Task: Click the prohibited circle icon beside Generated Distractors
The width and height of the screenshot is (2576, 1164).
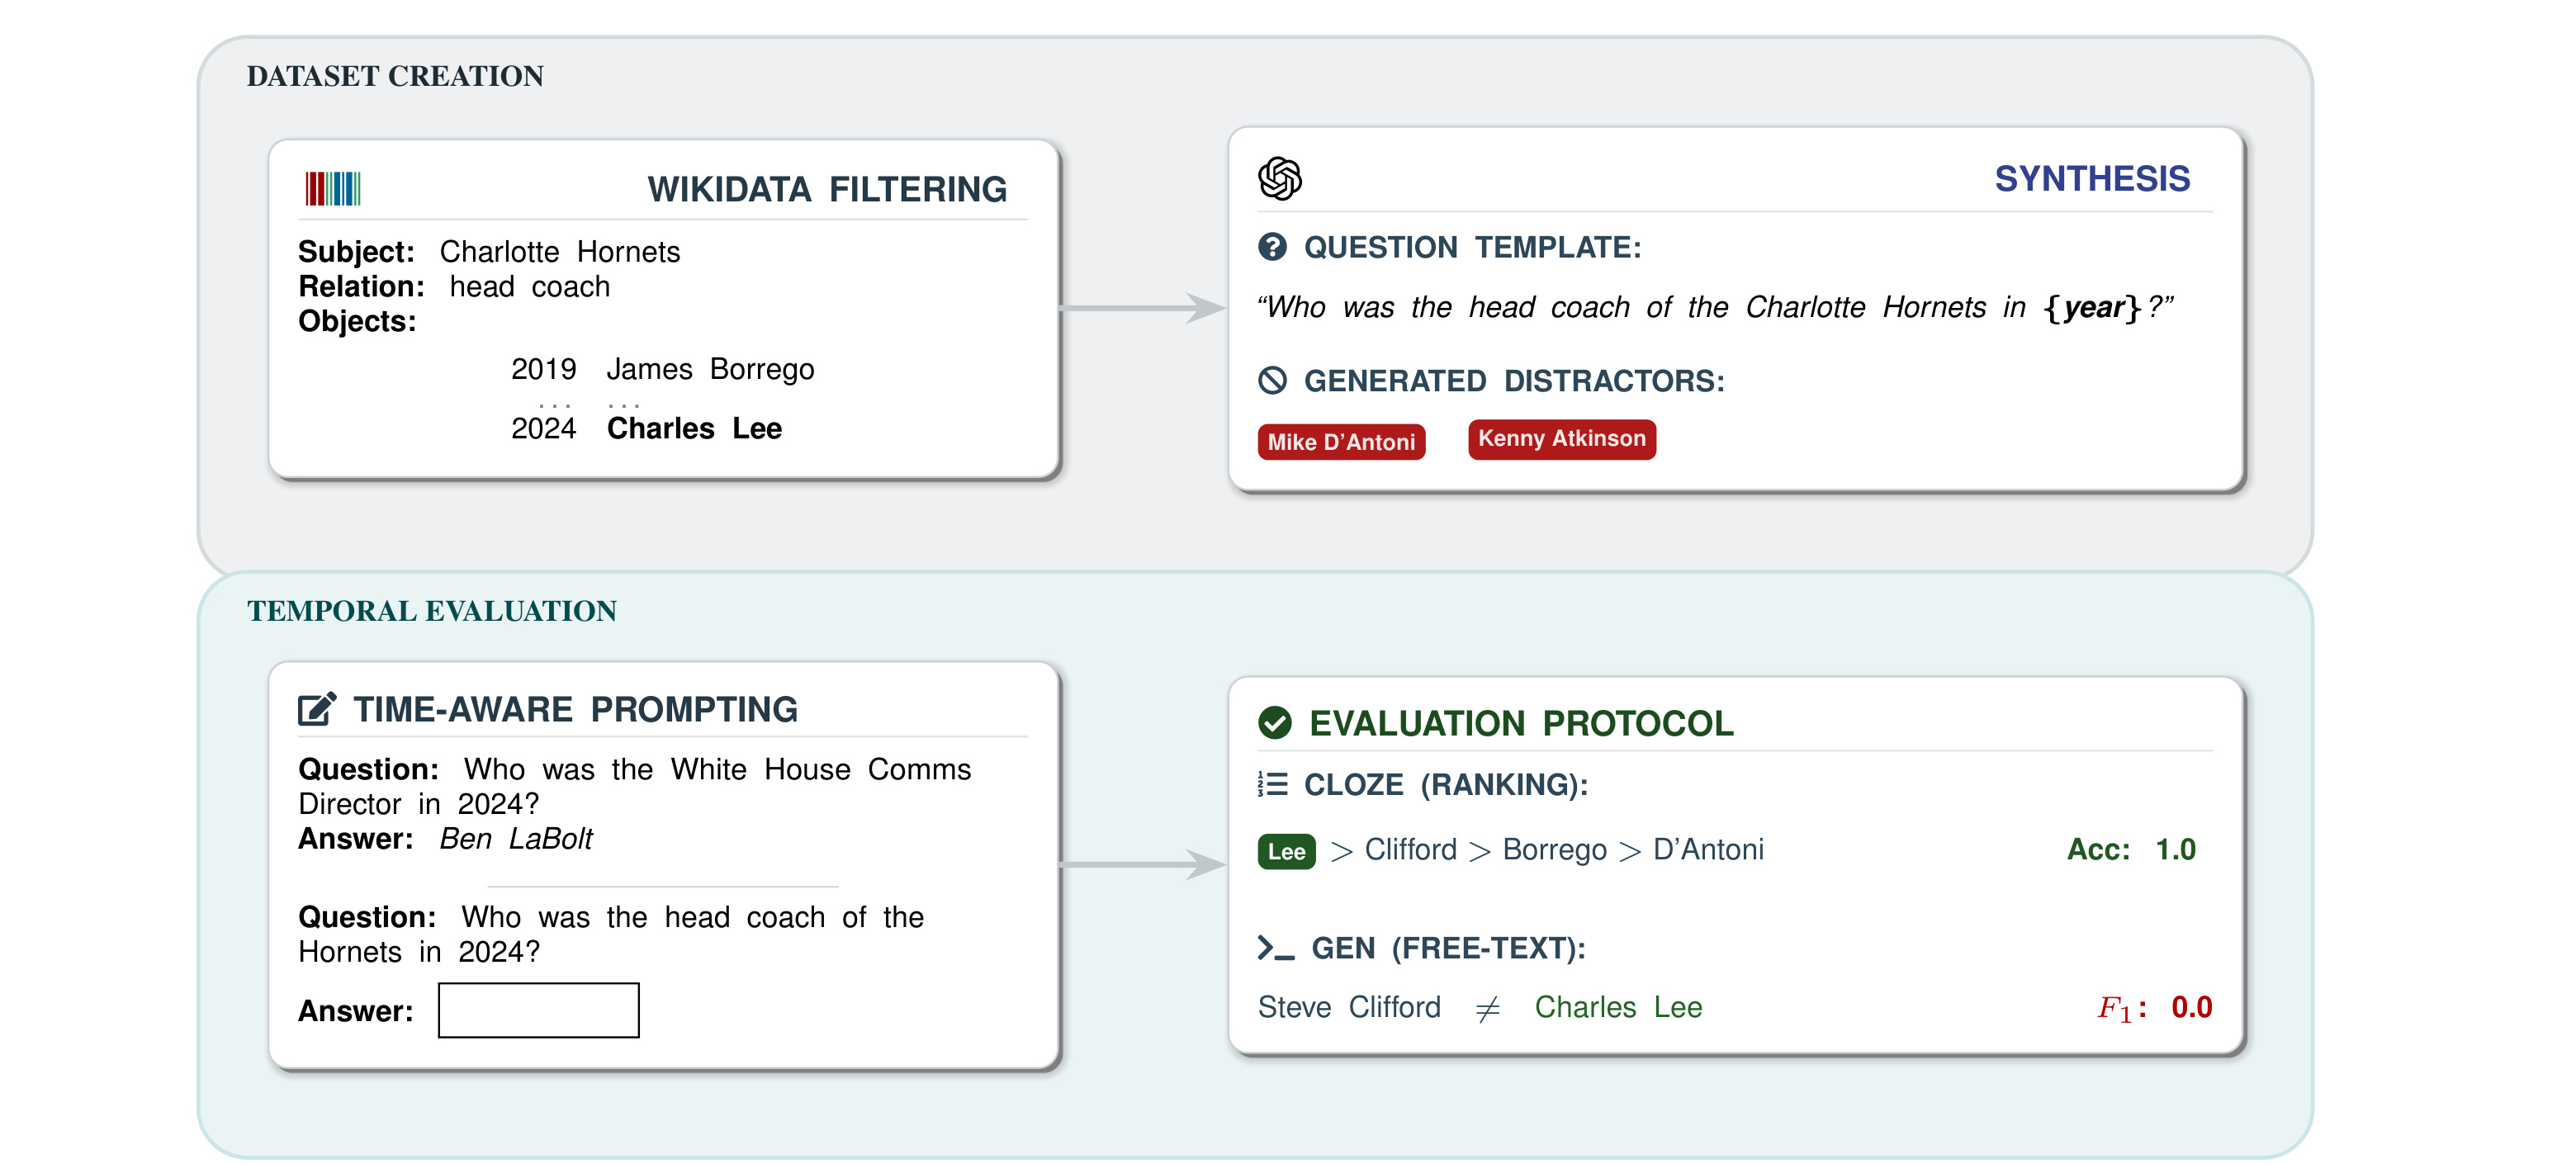Action: (x=1272, y=380)
